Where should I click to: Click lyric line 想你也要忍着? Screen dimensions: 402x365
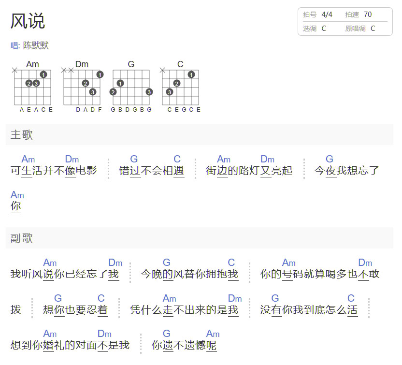75,309
